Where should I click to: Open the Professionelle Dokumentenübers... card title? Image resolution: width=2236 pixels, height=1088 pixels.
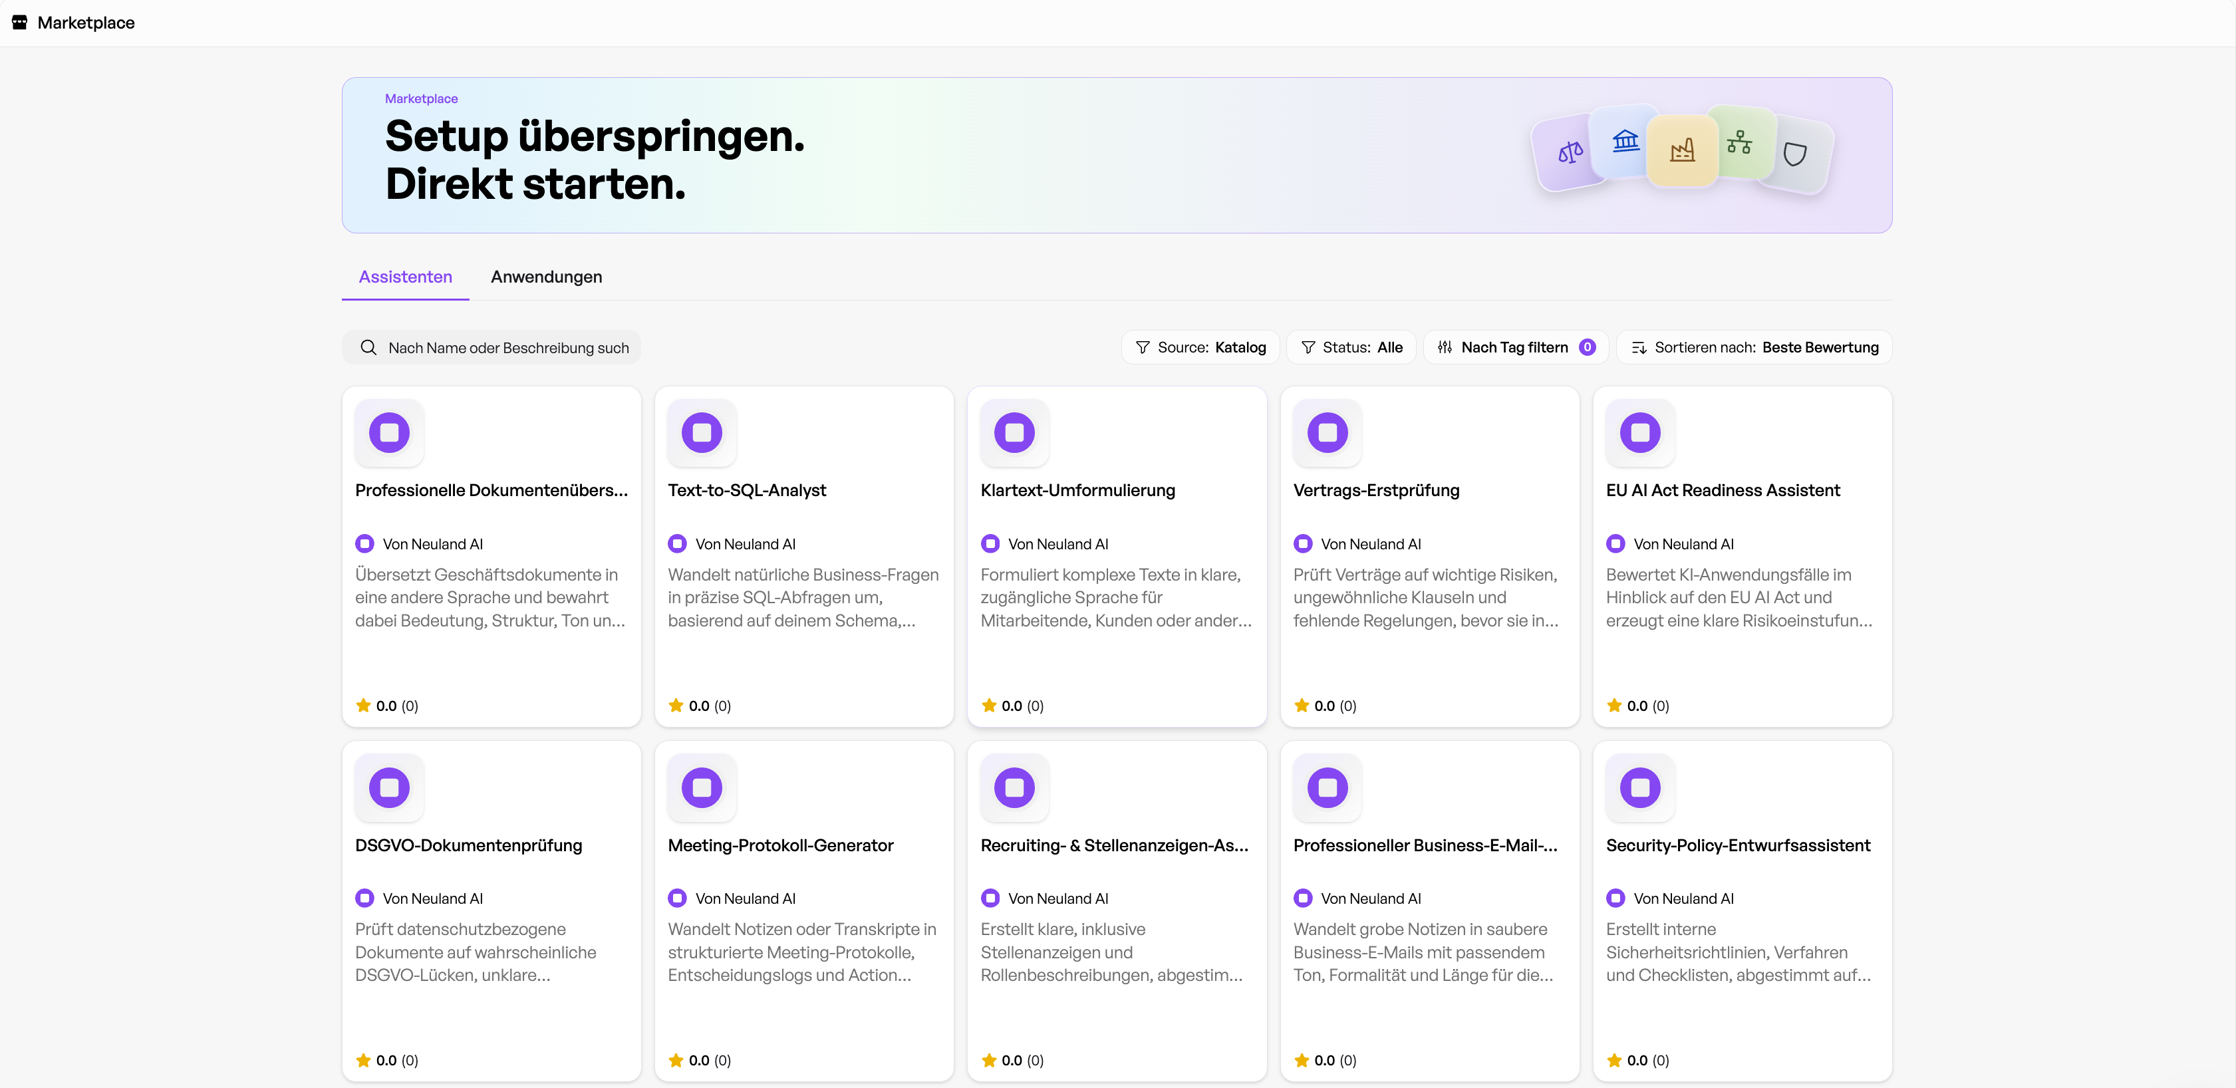tap(491, 490)
